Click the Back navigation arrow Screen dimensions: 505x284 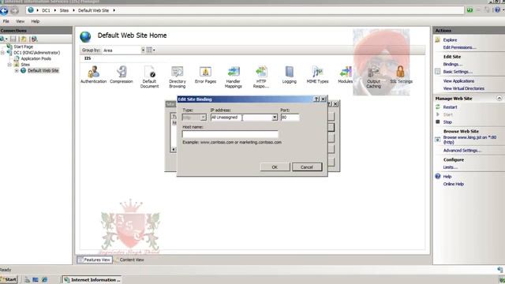click(x=4, y=10)
